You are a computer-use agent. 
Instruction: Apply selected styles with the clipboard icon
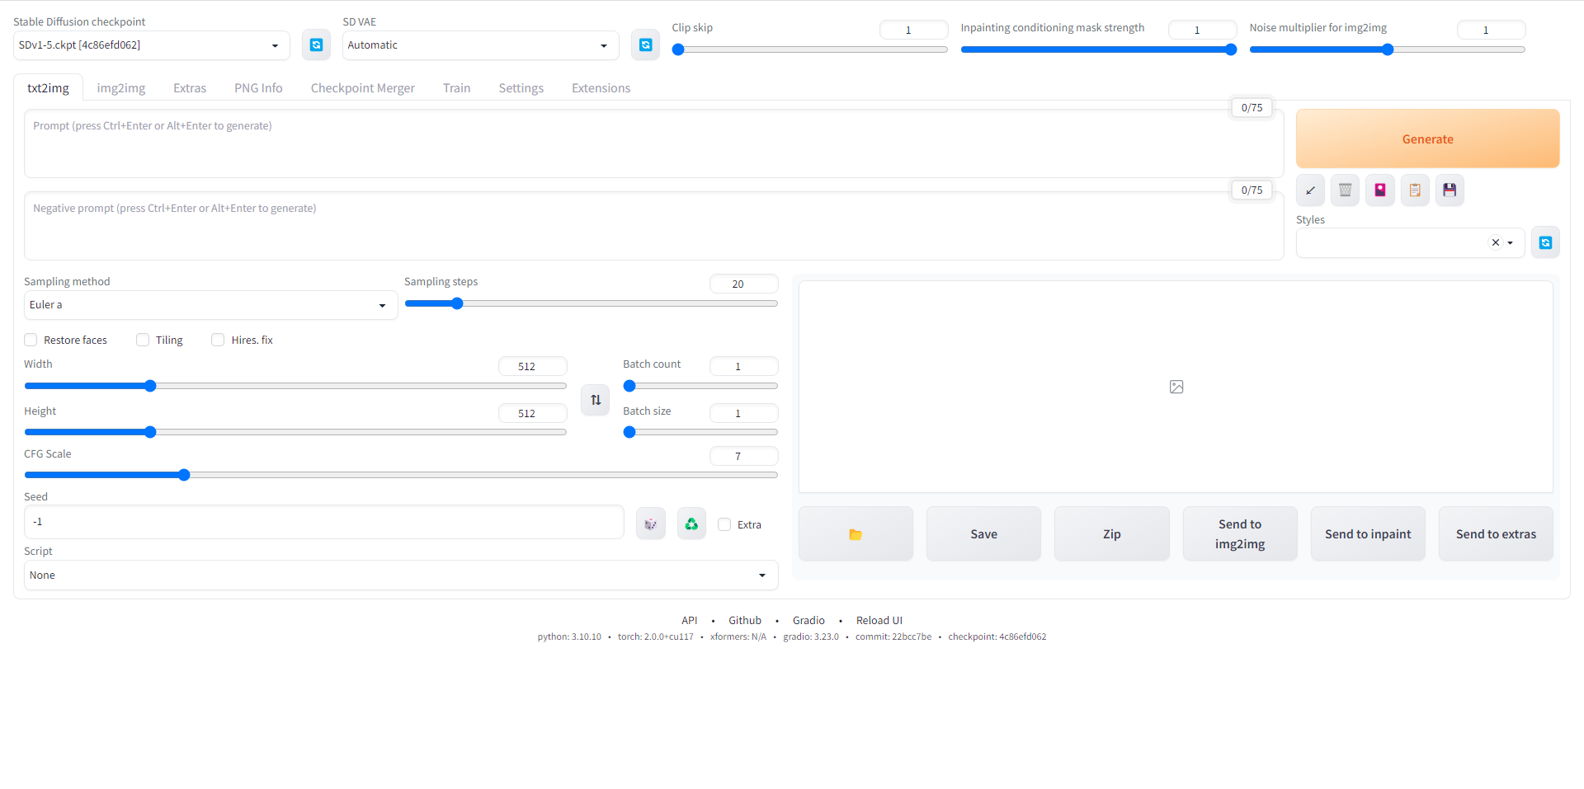(x=1415, y=190)
